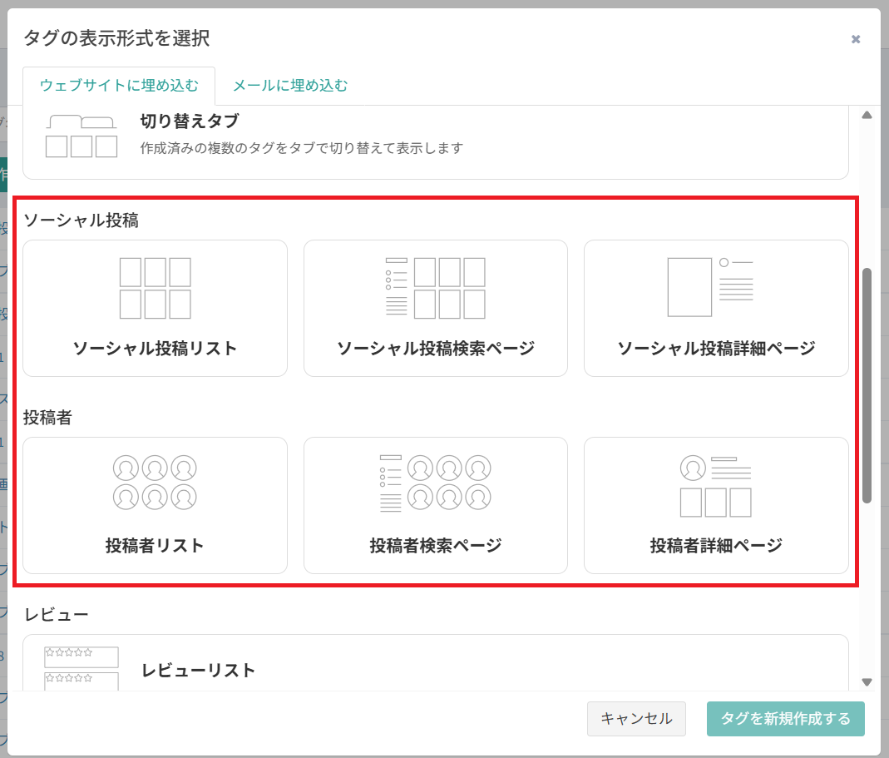
Task: Click the 切り替えタブ tab layout icon
Action: (81, 136)
